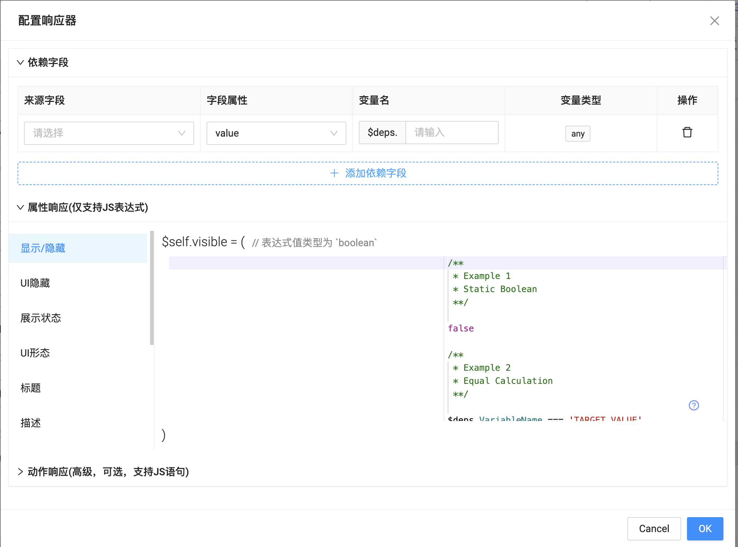Click the $self.visible expression label

coord(203,242)
